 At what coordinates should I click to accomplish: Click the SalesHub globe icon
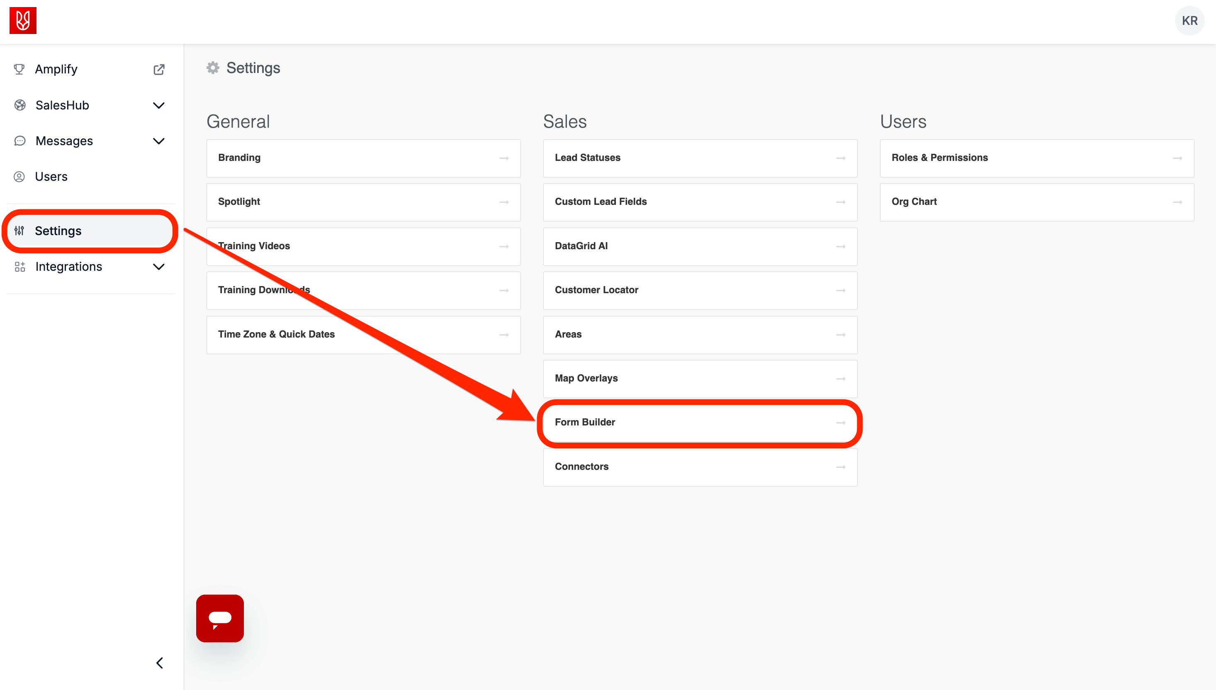point(20,105)
